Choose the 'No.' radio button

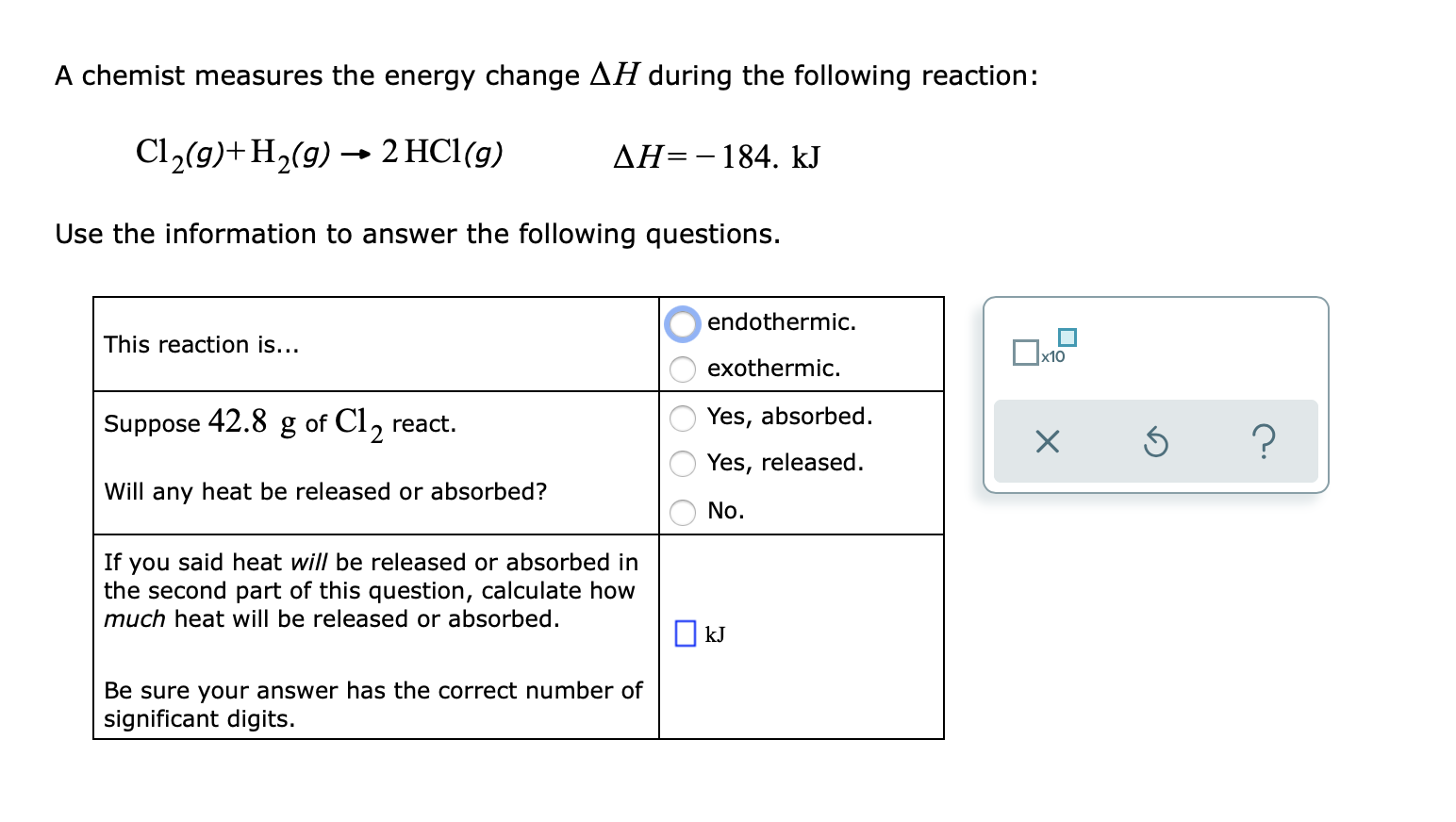coord(683,512)
